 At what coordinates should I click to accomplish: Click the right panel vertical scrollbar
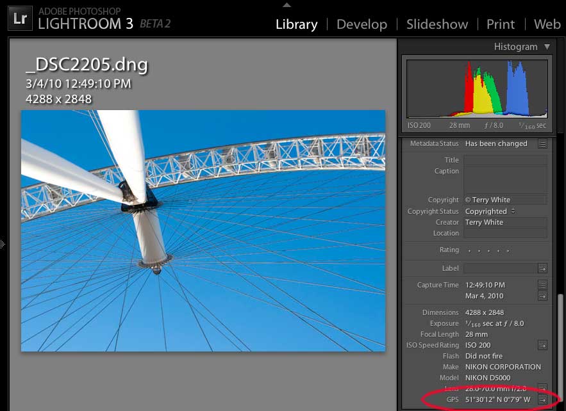click(x=560, y=346)
